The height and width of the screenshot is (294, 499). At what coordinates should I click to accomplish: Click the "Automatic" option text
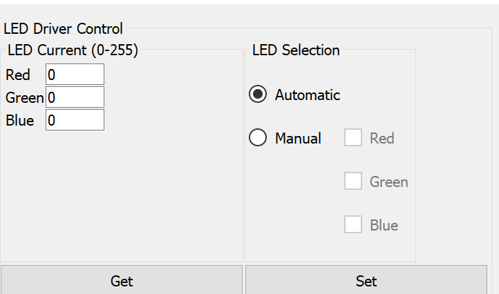(x=308, y=95)
